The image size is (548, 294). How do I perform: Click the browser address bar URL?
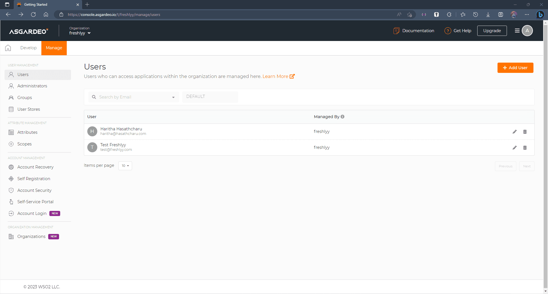pyautogui.click(x=114, y=15)
